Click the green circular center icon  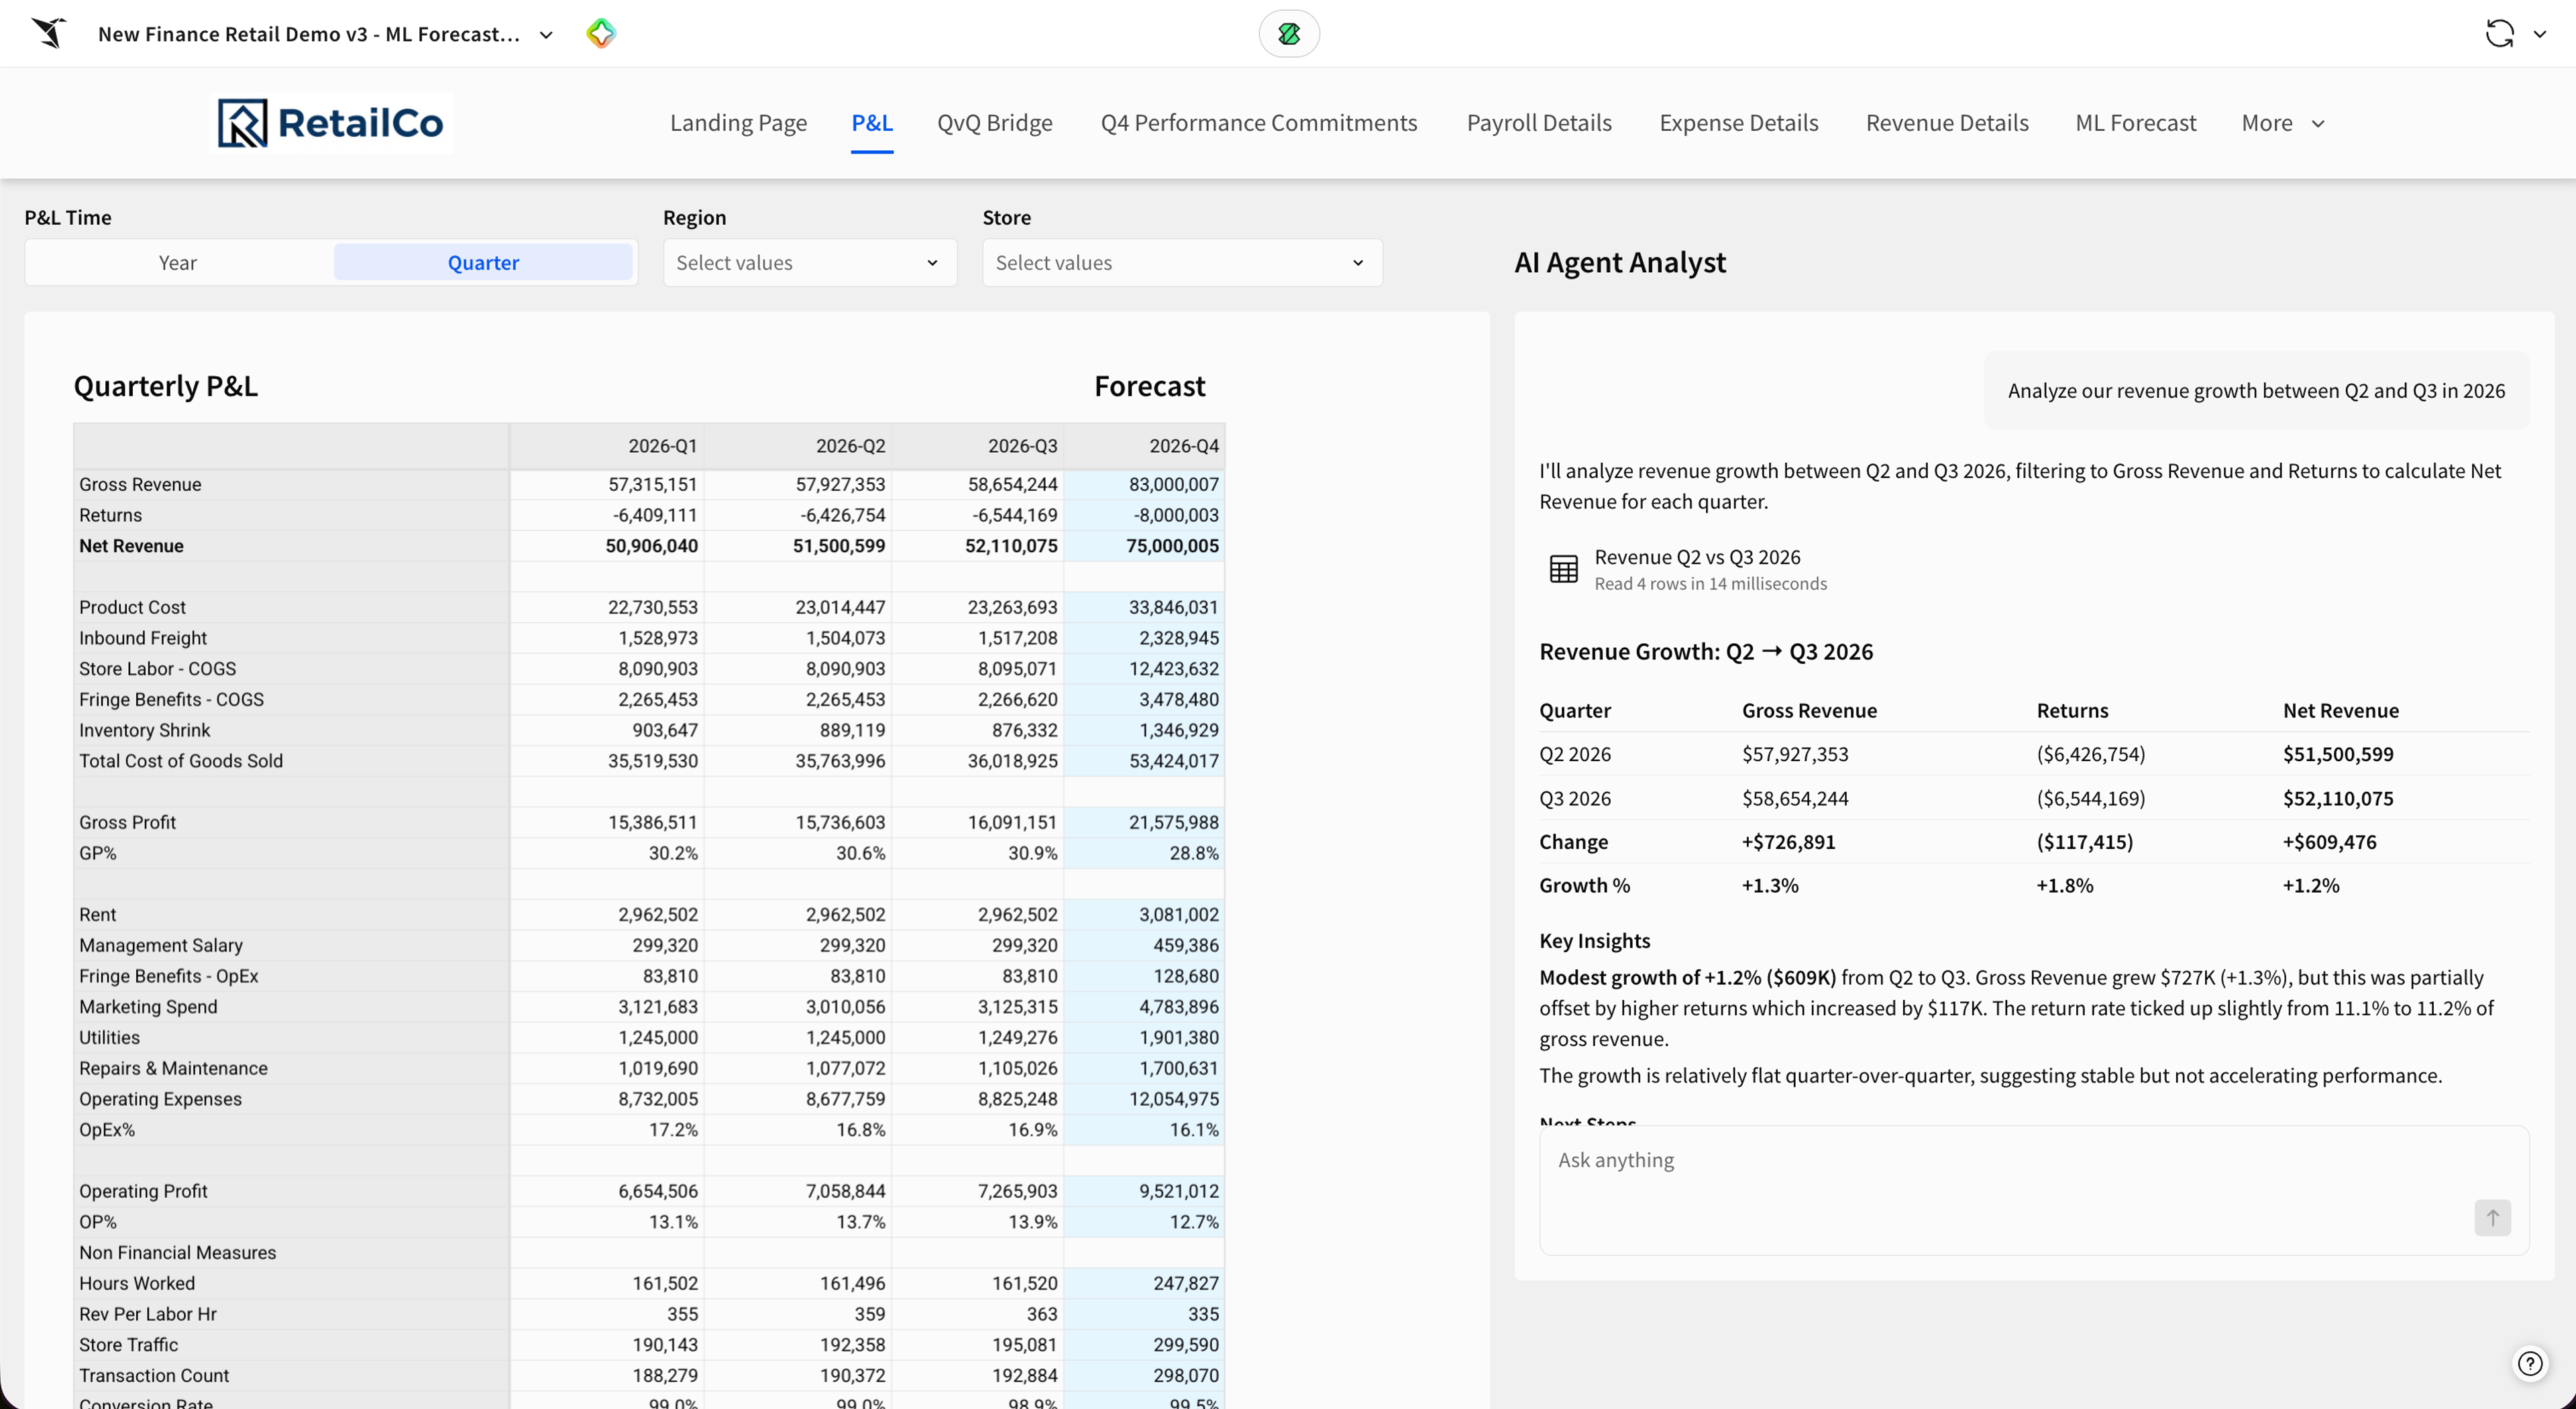(x=1289, y=33)
